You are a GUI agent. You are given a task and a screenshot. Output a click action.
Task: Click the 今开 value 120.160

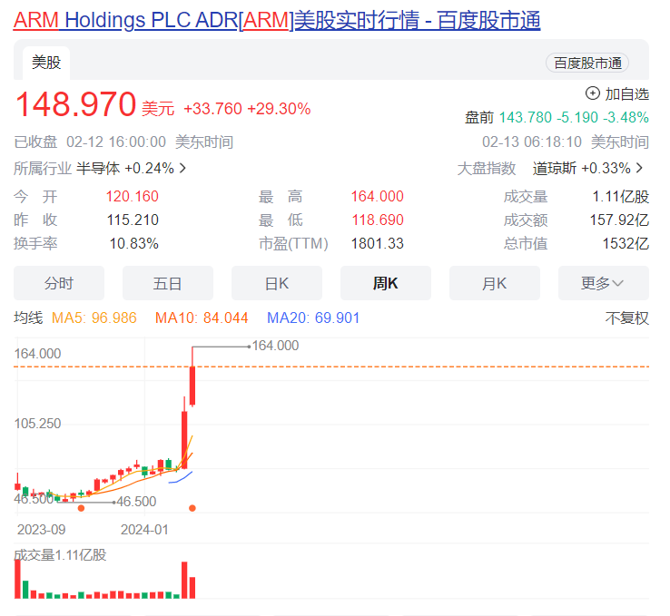tap(132, 196)
